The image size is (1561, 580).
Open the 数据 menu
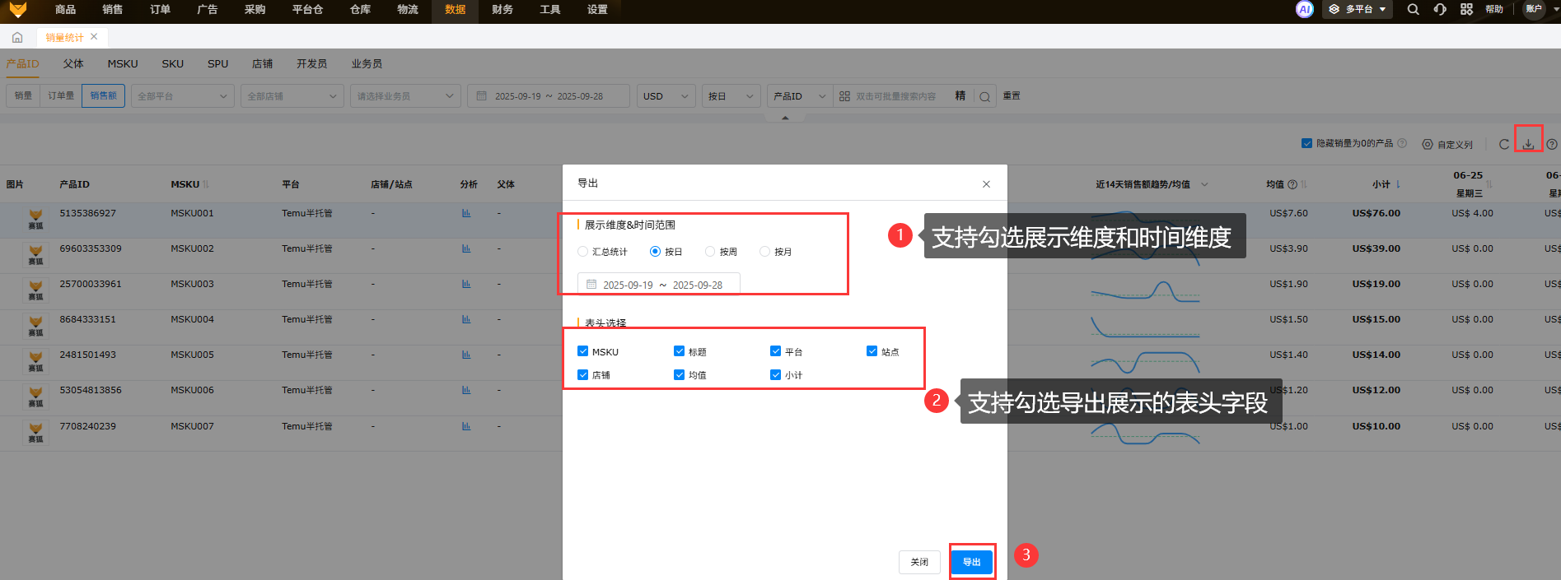tap(455, 10)
